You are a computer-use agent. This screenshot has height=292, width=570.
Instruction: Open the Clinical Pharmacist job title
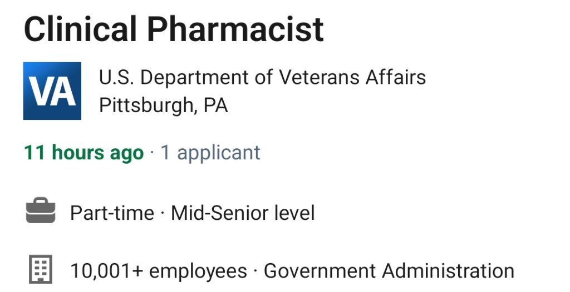coord(174,29)
